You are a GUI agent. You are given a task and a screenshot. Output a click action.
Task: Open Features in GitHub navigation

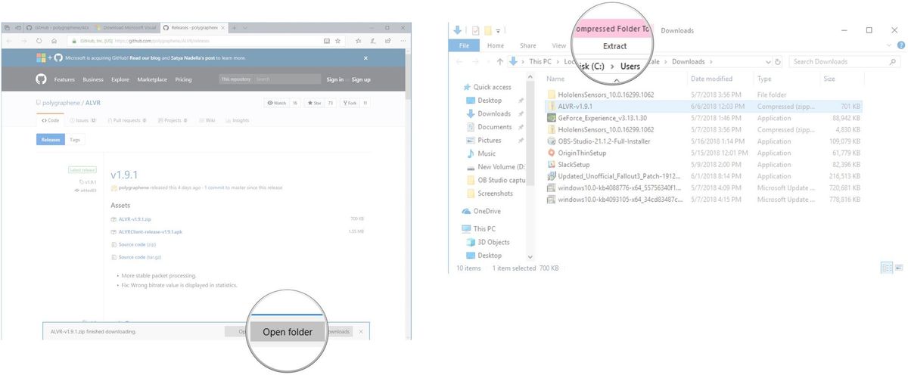(64, 79)
